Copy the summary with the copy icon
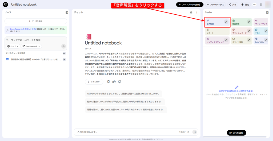 click(108, 82)
